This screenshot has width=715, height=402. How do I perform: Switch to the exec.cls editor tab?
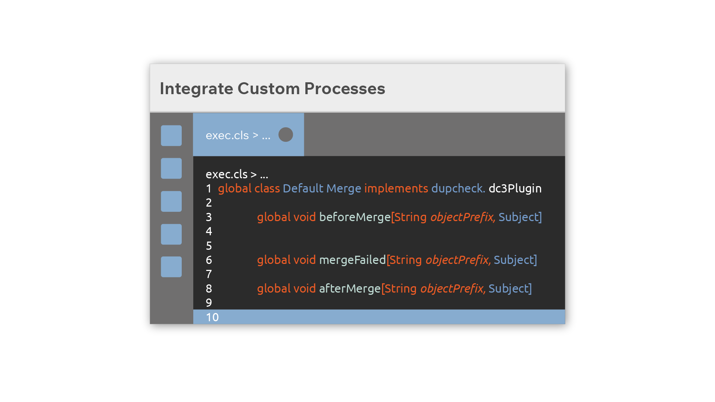248,134
